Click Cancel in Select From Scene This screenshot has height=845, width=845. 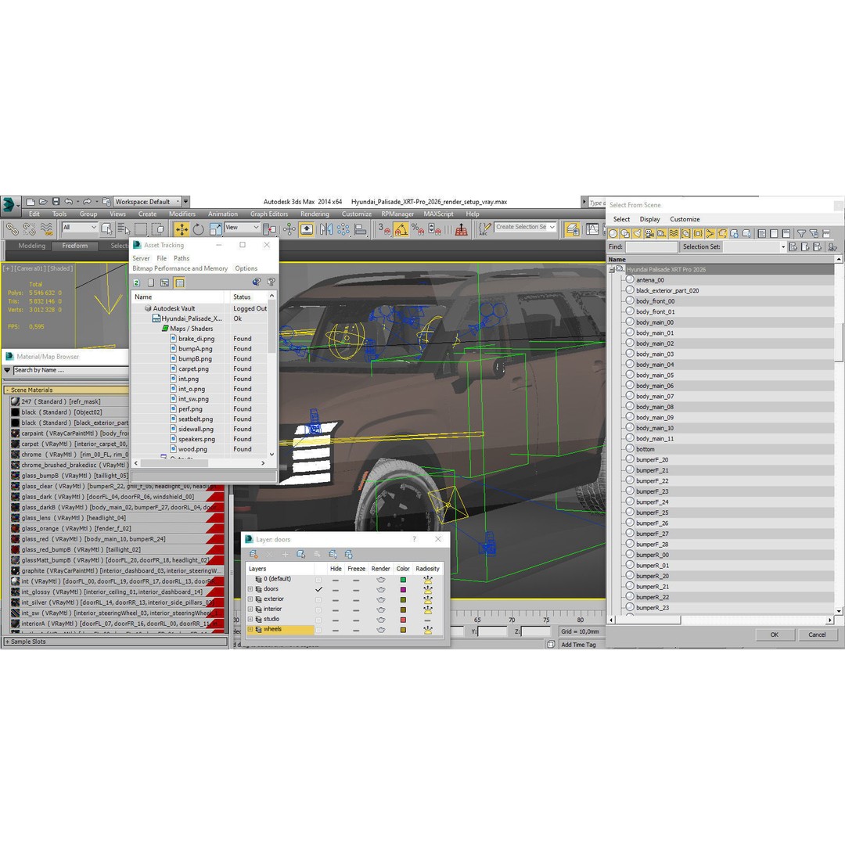click(x=816, y=635)
